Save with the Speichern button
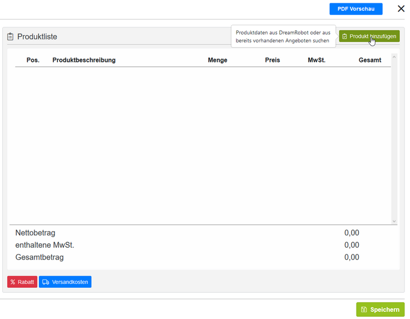 coord(380,310)
